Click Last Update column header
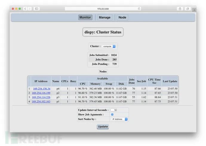 (170, 81)
